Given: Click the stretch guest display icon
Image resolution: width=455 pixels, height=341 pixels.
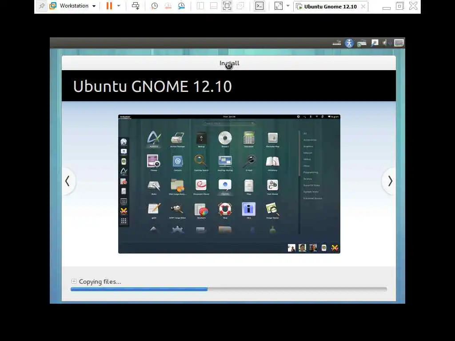Looking at the screenshot, I should 278,6.
